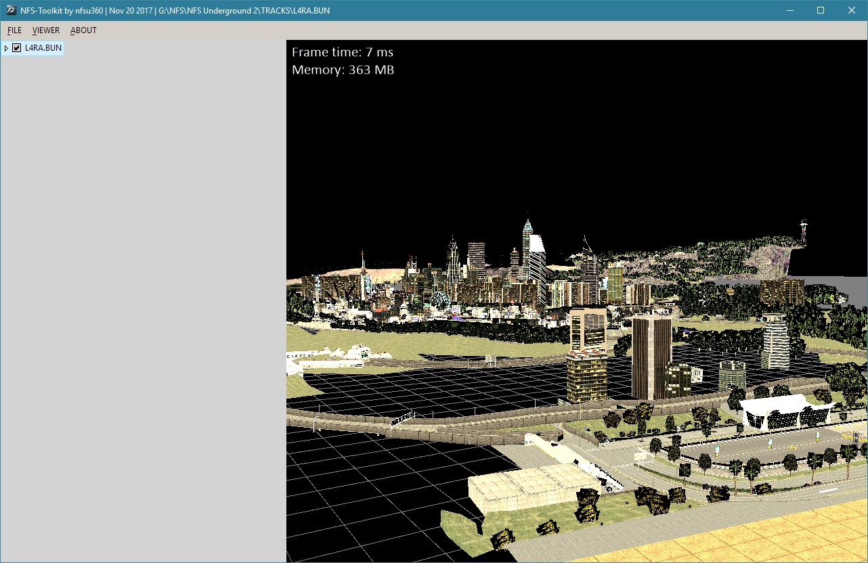The width and height of the screenshot is (868, 563).
Task: Maximize the NFS-Toolkit window
Action: (x=821, y=10)
